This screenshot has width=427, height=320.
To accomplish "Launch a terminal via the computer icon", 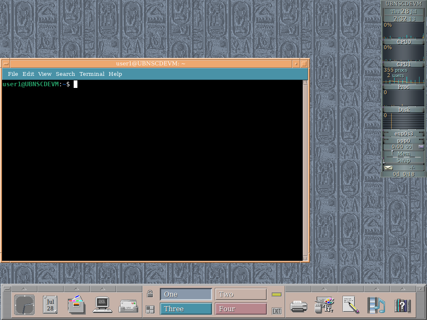I will tap(102, 305).
